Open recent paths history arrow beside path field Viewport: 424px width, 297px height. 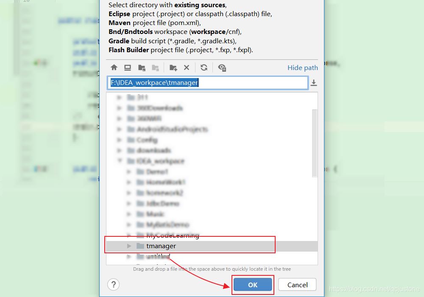(314, 83)
